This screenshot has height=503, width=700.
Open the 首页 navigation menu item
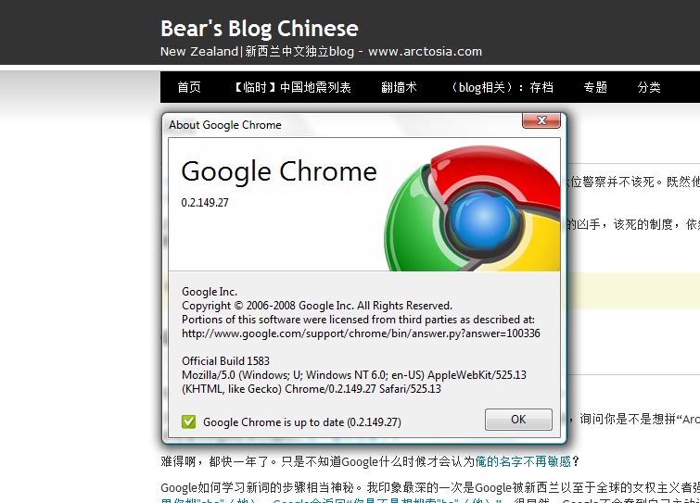pyautogui.click(x=189, y=87)
